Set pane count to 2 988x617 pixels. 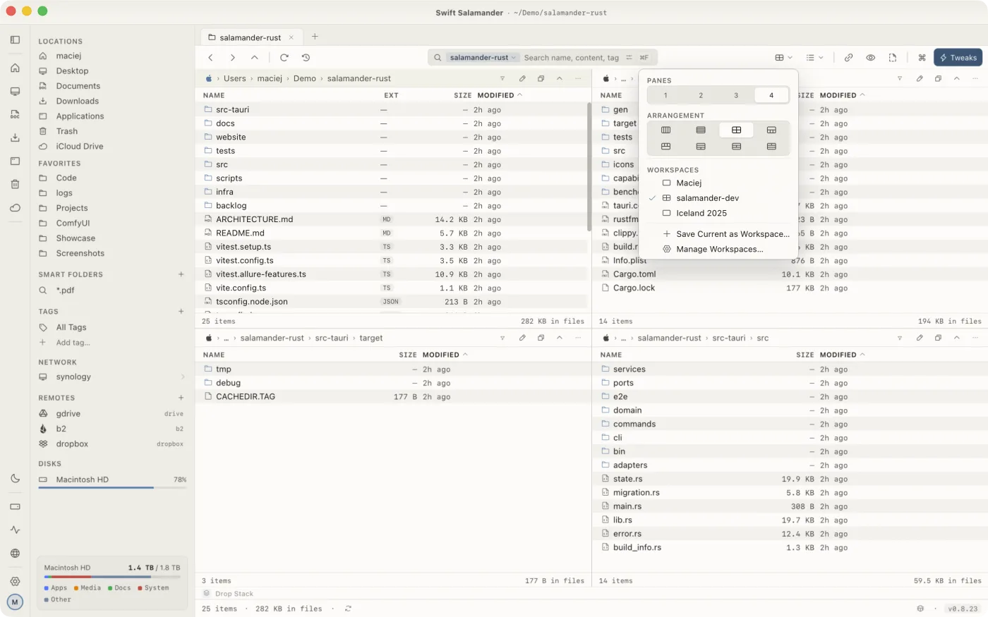coord(701,95)
